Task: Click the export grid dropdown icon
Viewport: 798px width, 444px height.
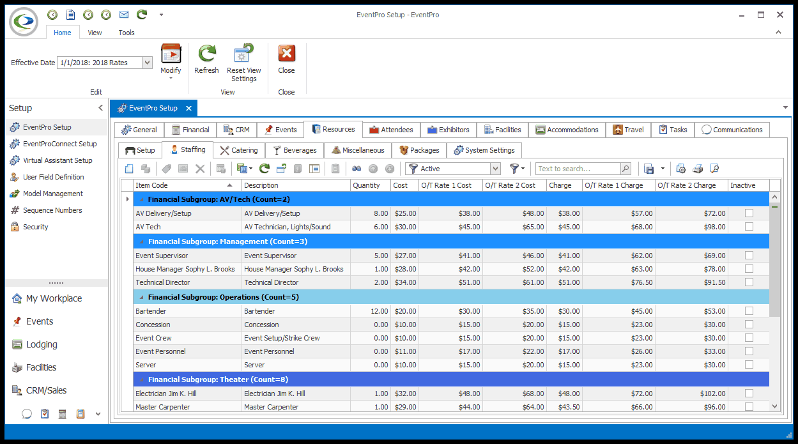Action: tap(244, 169)
